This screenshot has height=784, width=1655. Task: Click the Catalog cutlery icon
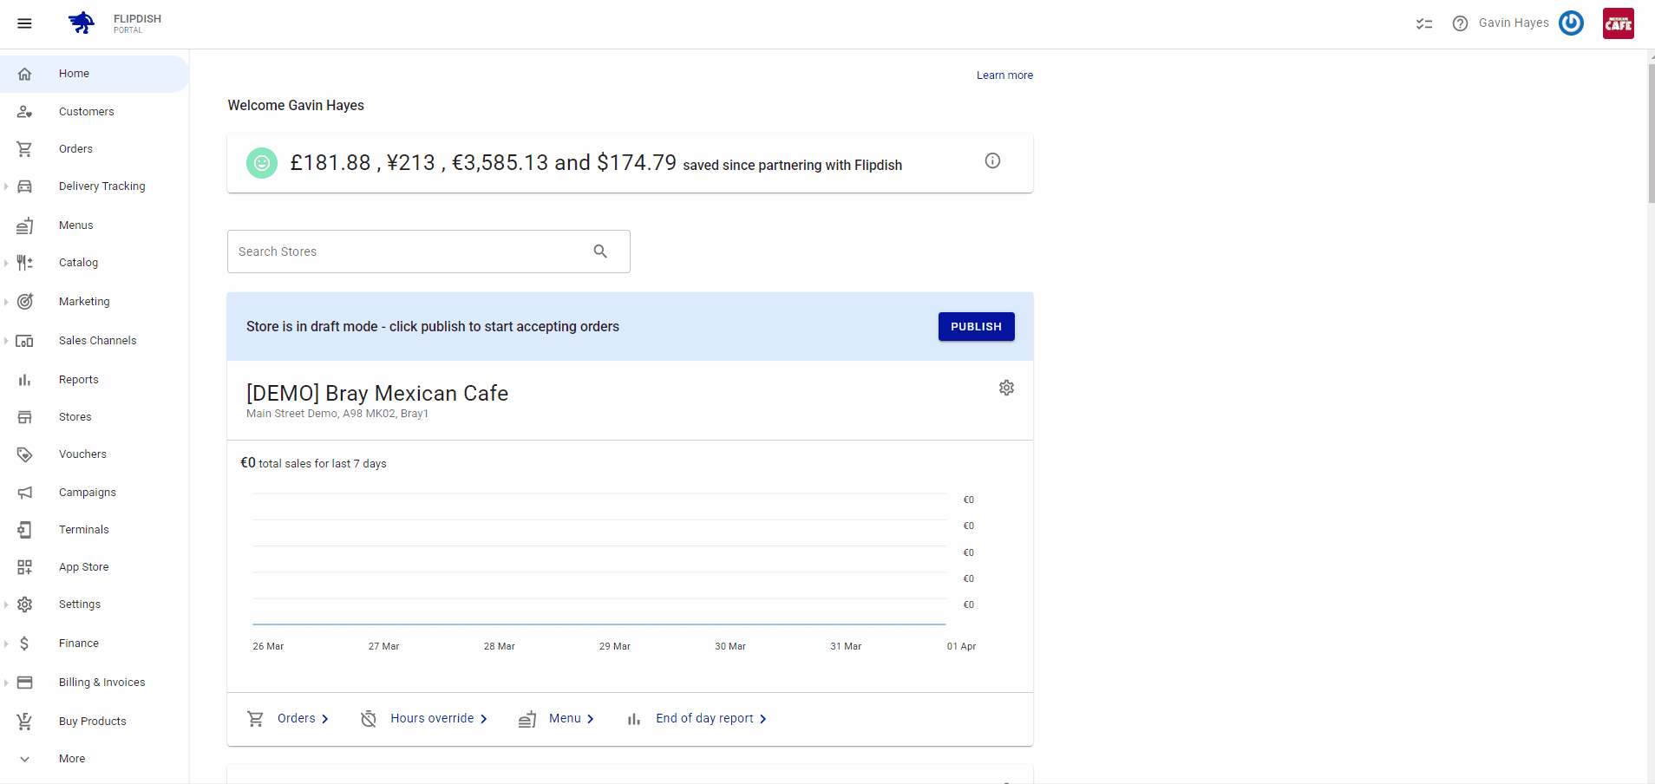pyautogui.click(x=24, y=263)
